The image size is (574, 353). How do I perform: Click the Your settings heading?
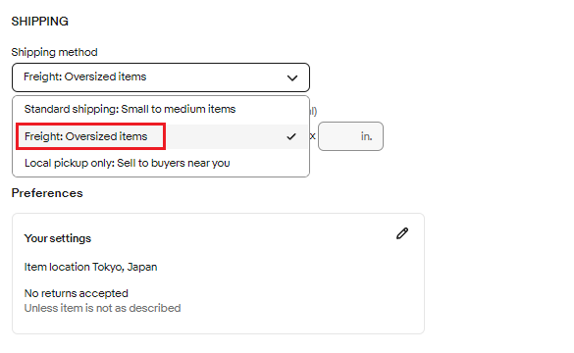tap(58, 238)
